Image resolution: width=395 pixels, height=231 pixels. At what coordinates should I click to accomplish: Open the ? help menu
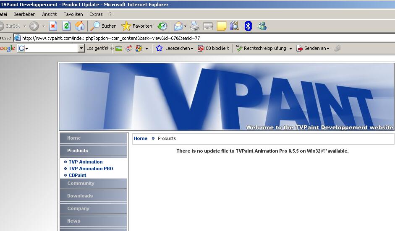[110, 14]
